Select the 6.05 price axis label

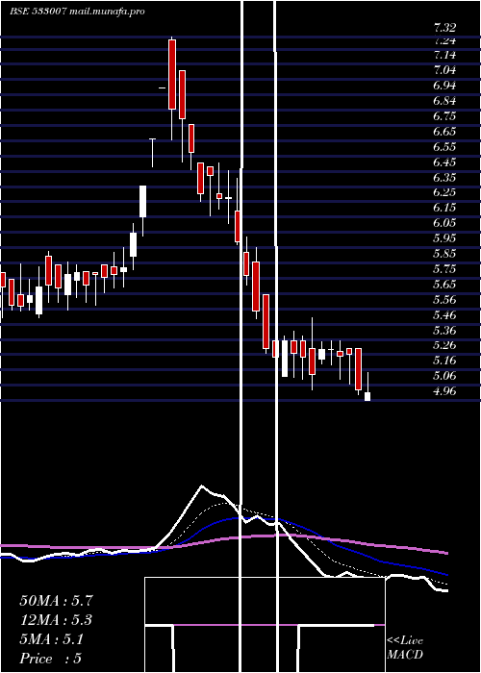tap(444, 223)
